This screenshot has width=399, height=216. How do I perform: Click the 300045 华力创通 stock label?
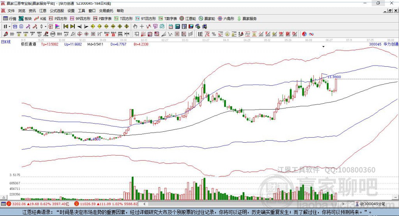click(x=383, y=44)
